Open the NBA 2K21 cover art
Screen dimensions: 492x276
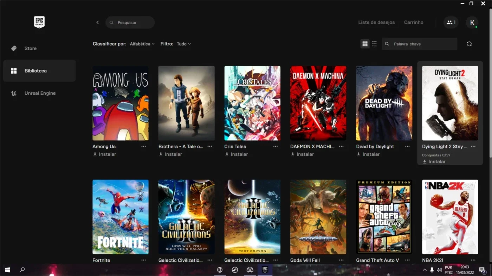[450, 217]
